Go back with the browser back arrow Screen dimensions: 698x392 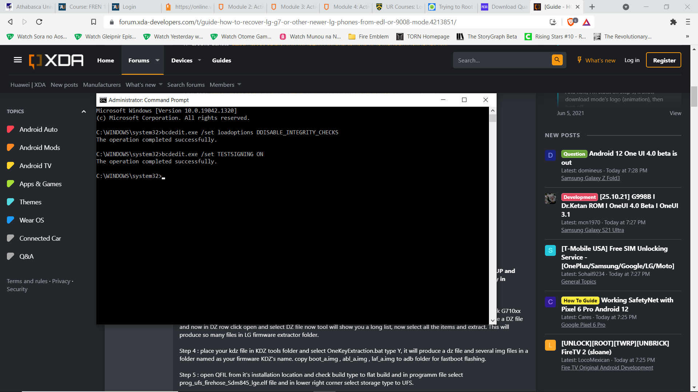10,22
